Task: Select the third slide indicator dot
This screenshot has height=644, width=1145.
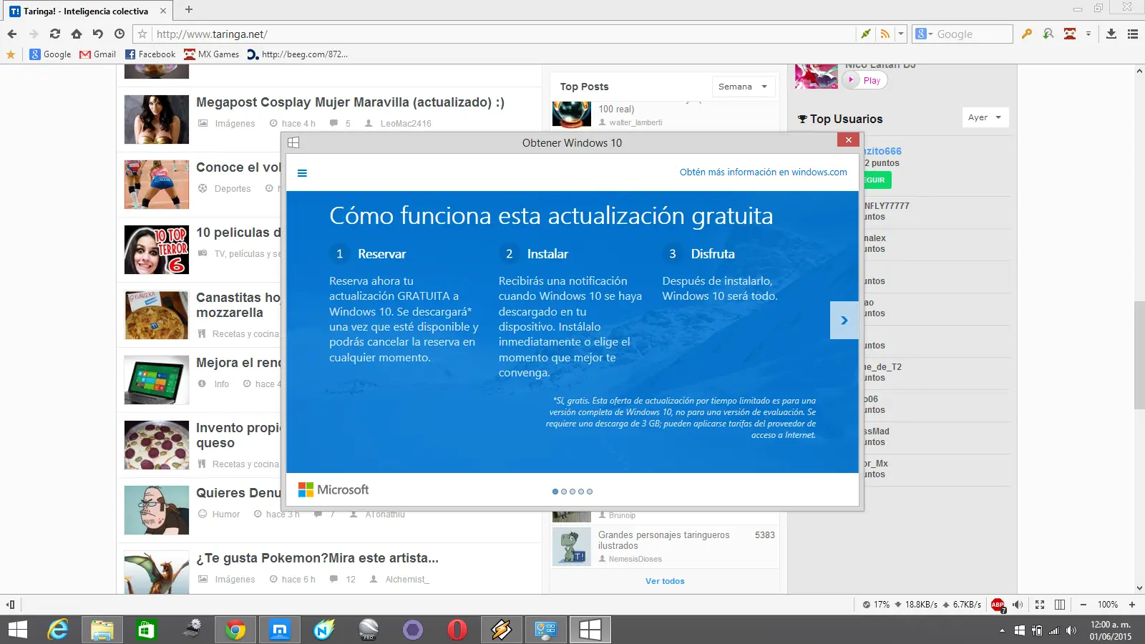Action: point(572,492)
